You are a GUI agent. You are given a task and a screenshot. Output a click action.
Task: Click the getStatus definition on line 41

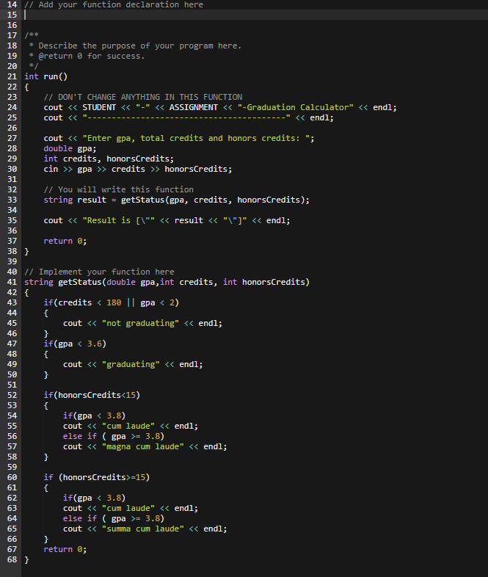(x=167, y=282)
